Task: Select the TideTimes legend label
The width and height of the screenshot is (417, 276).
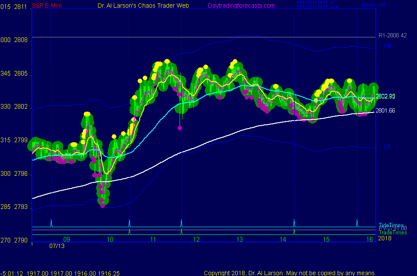Action: [391, 225]
